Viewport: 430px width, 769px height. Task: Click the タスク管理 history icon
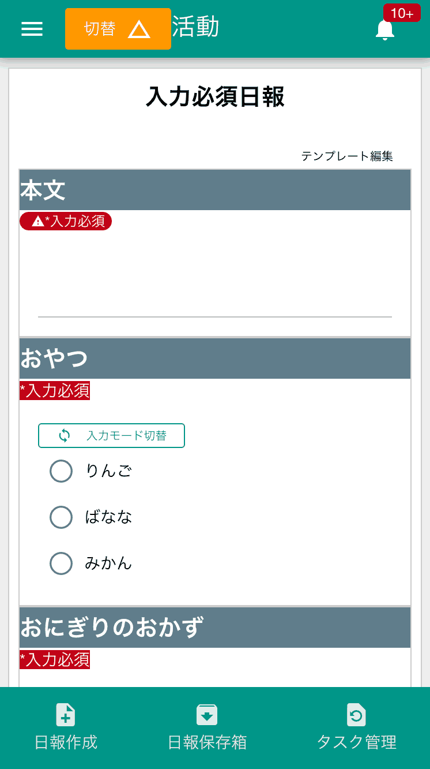pyautogui.click(x=356, y=715)
